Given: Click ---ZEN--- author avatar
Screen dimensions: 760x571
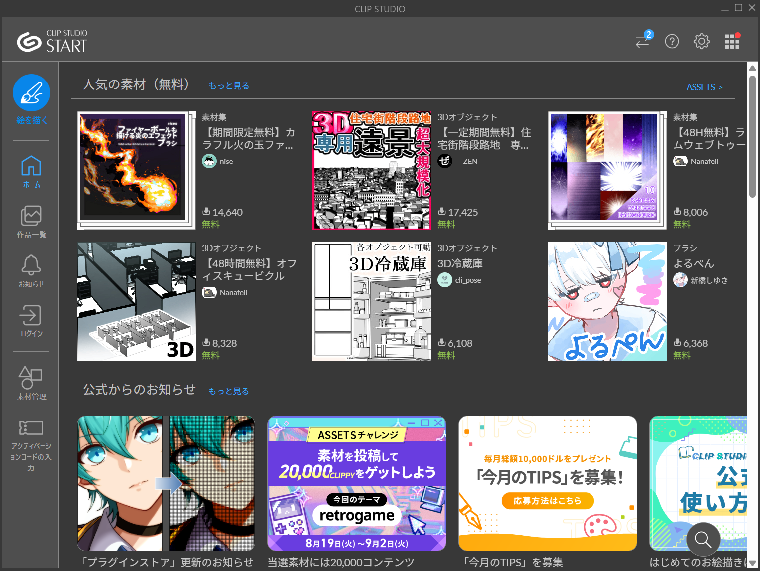Looking at the screenshot, I should click(445, 161).
